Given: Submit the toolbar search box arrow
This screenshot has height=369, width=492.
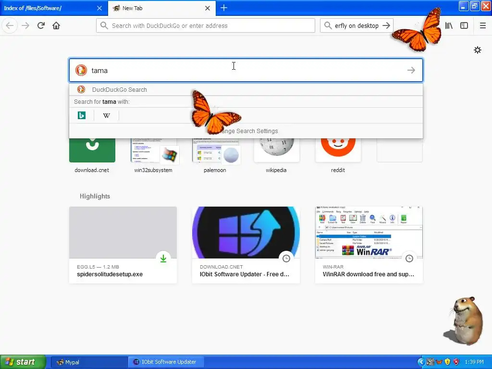Looking at the screenshot, I should pyautogui.click(x=386, y=25).
